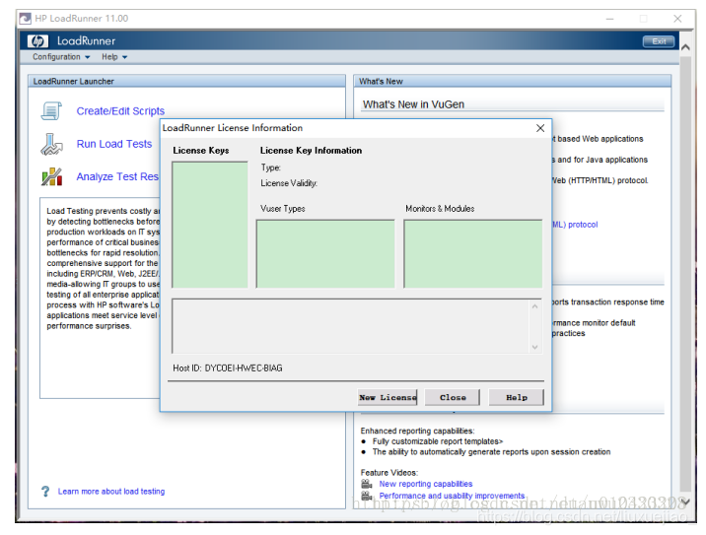The height and width of the screenshot is (535, 706).
Task: Close the HP LoadRunner main window
Action: 677,19
